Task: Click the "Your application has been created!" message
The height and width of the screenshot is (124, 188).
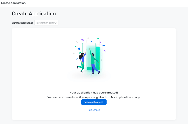Action: click(x=94, y=93)
